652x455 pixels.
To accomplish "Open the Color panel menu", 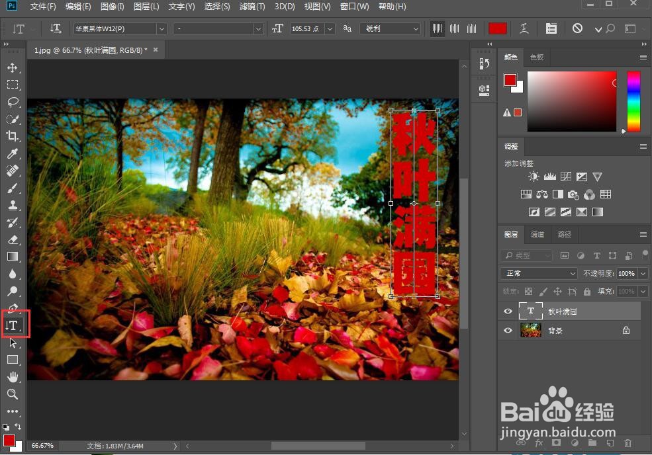I will tap(643, 58).
